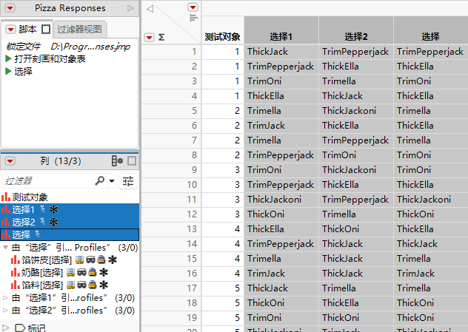Select row number 5 in the table
Screen dimensions: 468x332
coord(171,111)
